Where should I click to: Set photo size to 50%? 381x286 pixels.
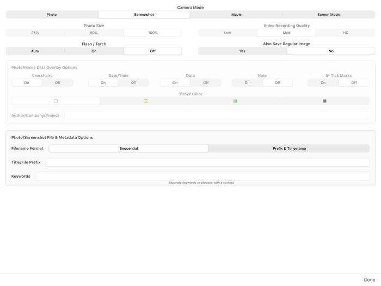pos(94,33)
